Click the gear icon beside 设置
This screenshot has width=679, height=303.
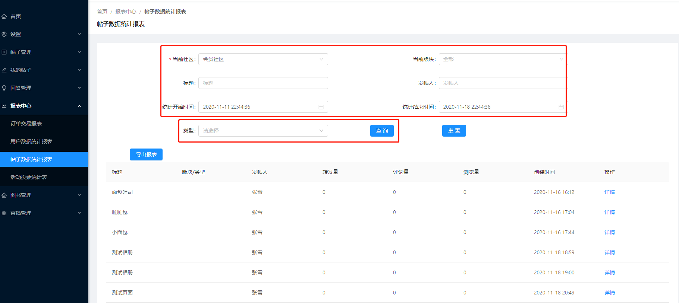pyautogui.click(x=4, y=34)
